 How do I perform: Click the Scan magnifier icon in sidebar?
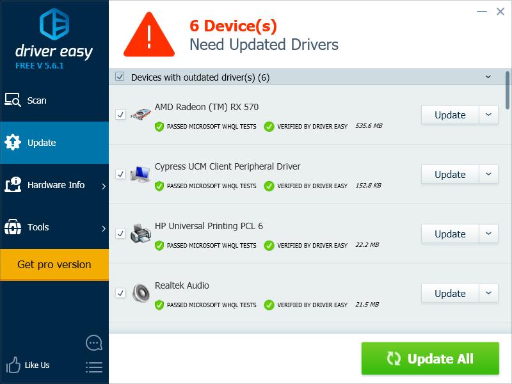pyautogui.click(x=13, y=100)
